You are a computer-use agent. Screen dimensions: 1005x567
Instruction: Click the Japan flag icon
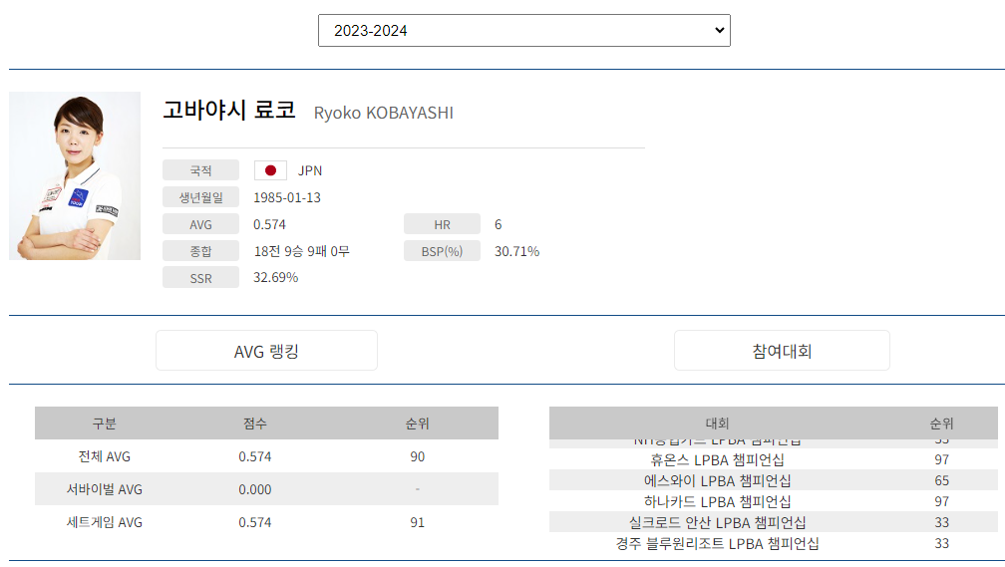tap(270, 170)
